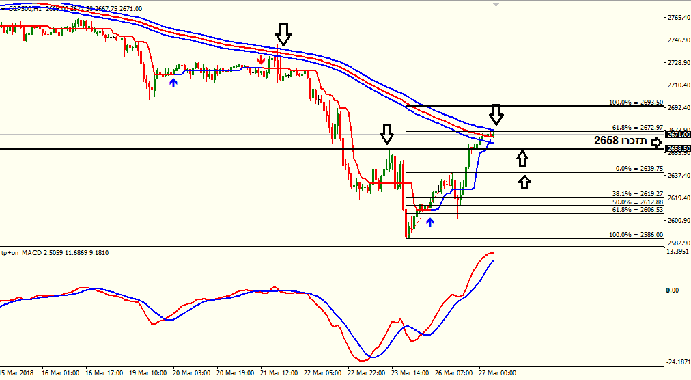Click price scale value 2746.90
This screenshot has width=691, height=380.
pyautogui.click(x=679, y=40)
